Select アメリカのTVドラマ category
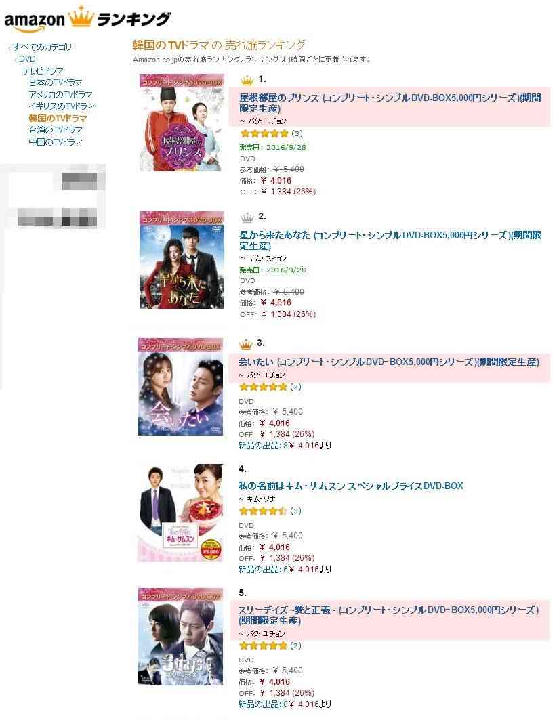559x720 pixels. tap(60, 95)
